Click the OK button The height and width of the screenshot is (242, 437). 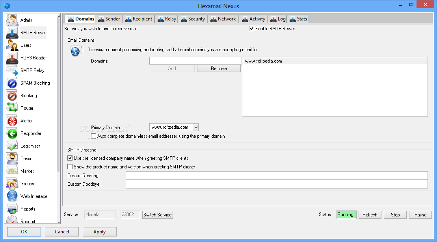tap(24, 232)
